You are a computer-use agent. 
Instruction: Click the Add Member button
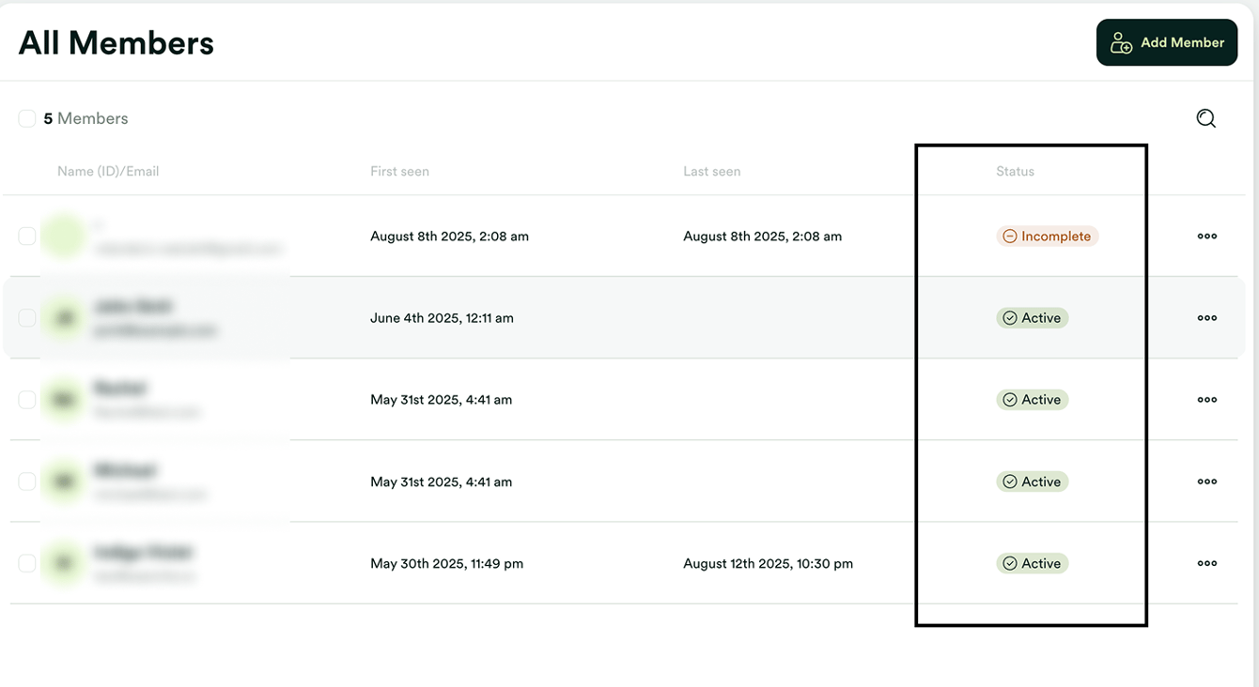[x=1166, y=42]
